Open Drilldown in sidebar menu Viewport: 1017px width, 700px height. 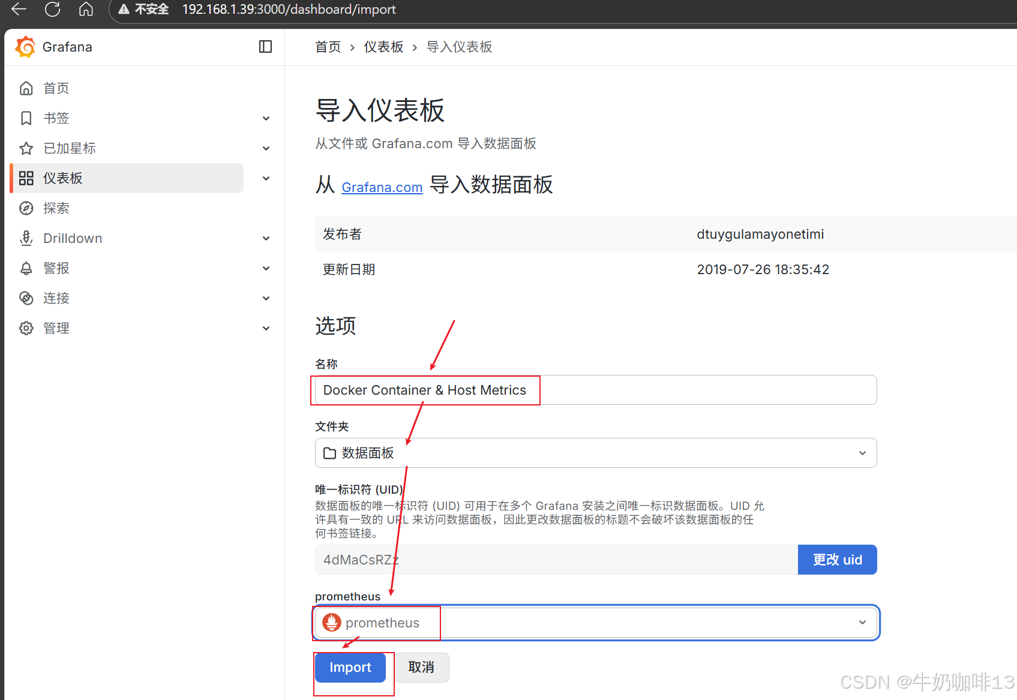[73, 238]
